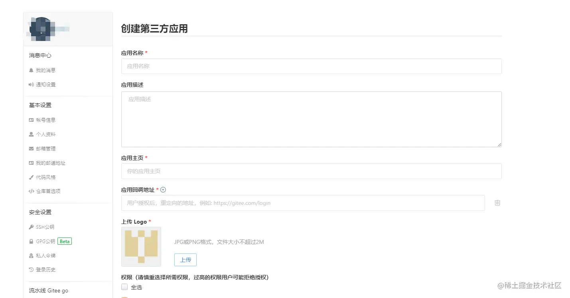View 登录历史 page
The height and width of the screenshot is (298, 570).
coord(45,269)
